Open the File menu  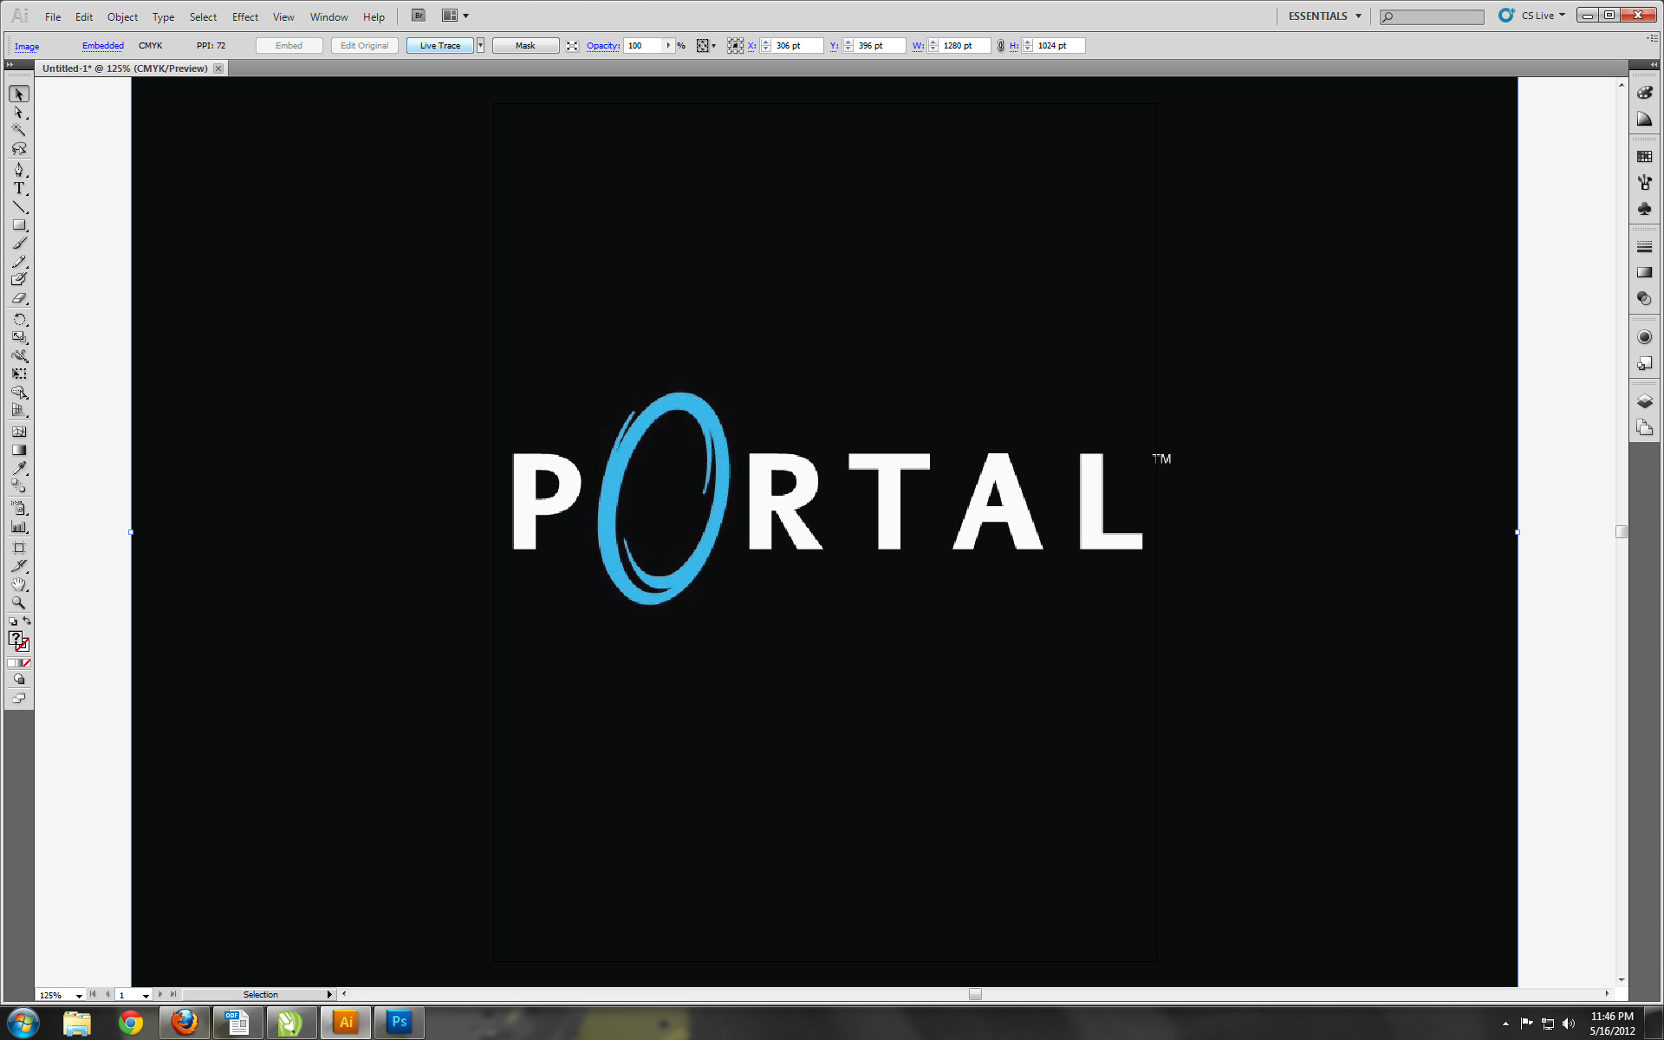[53, 16]
